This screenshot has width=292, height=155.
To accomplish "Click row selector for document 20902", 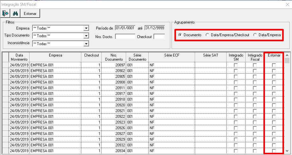I will click(x=6, y=71).
